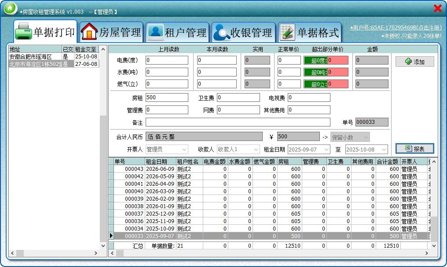Open the 租户管理 tab
The image size is (447, 267).
177,32
